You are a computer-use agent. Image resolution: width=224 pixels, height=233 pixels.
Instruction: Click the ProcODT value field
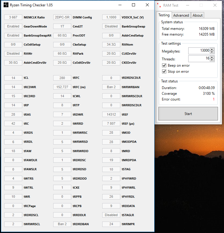(x=62, y=35)
